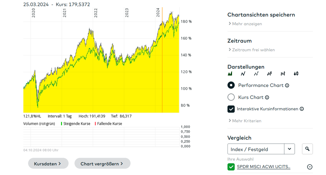Open the SPDR MSCI ACWI UCITS link
This screenshot has width=326, height=175.
264,167
